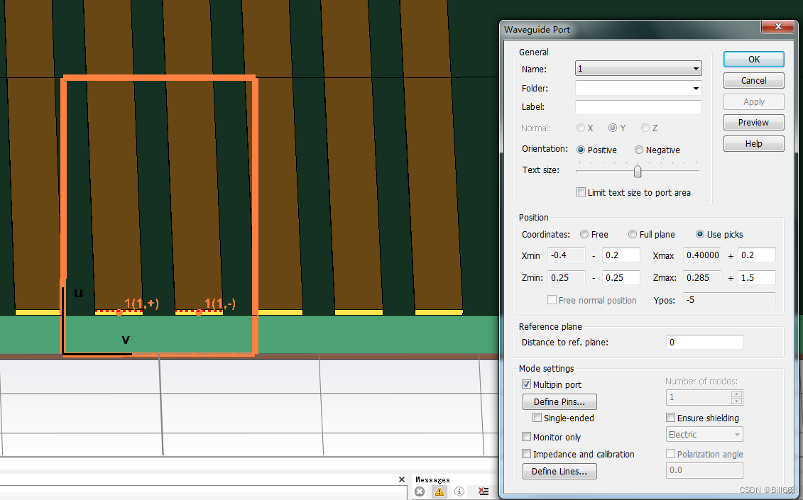Click the Waveguide Port dialog title
803x500 pixels.
[537, 30]
